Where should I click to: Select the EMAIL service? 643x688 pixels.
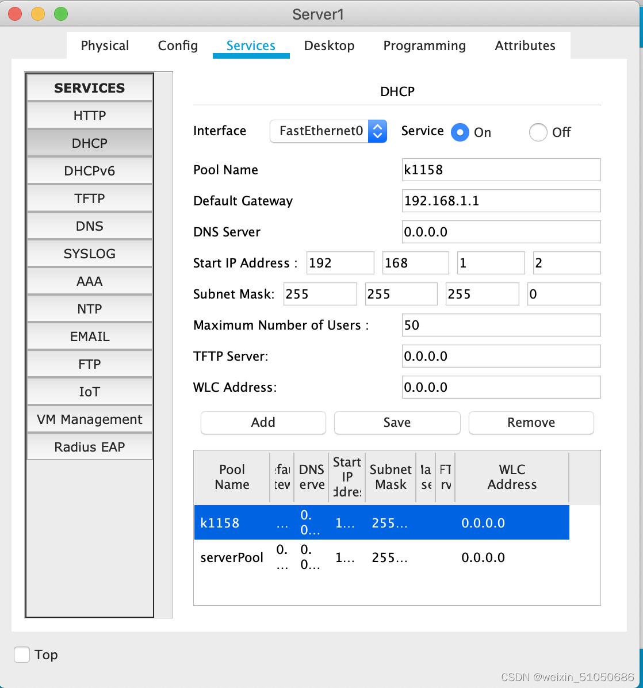89,336
